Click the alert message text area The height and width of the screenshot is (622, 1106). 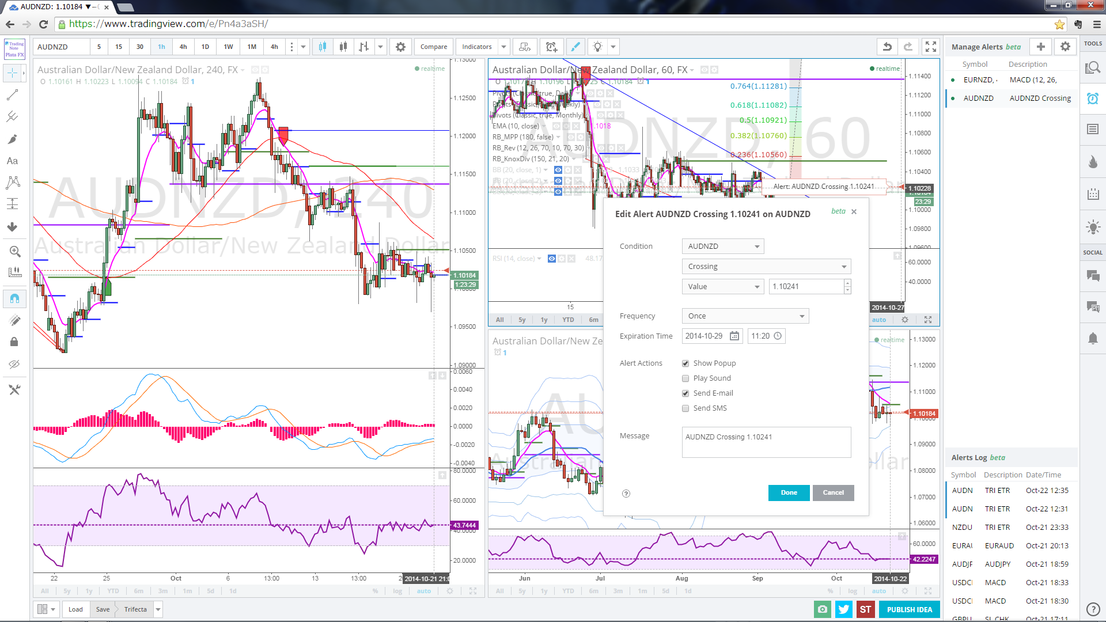766,442
